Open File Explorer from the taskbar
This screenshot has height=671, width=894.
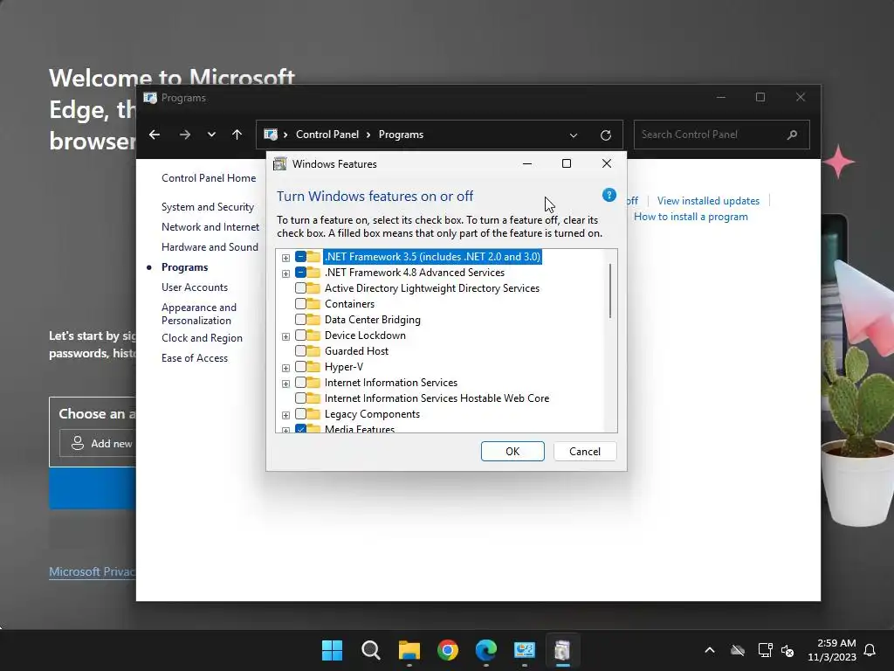tap(409, 650)
